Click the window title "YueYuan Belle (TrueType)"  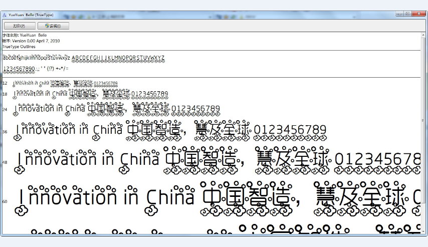click(x=31, y=15)
